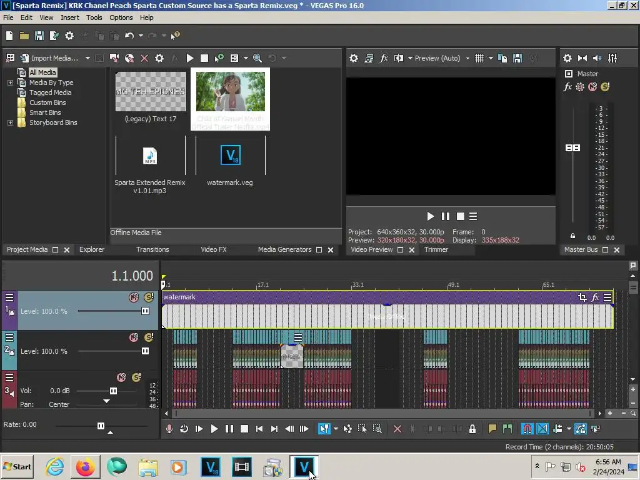Click Play in Video Preview window

430,216
